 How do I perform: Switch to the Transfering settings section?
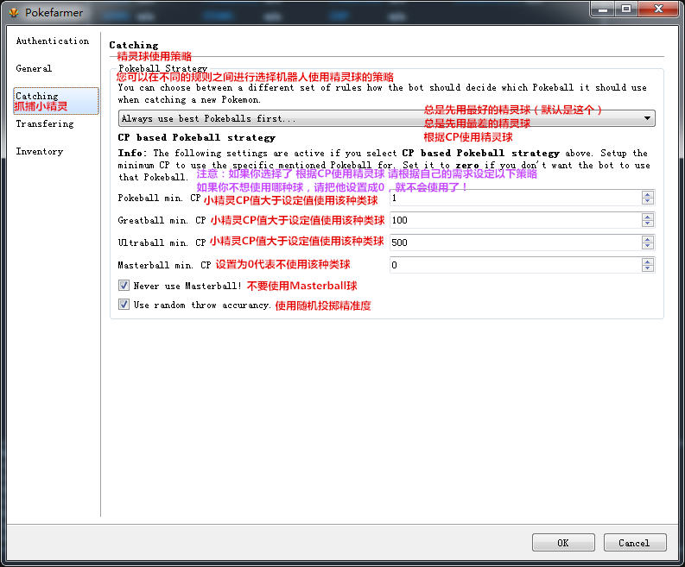[45, 124]
